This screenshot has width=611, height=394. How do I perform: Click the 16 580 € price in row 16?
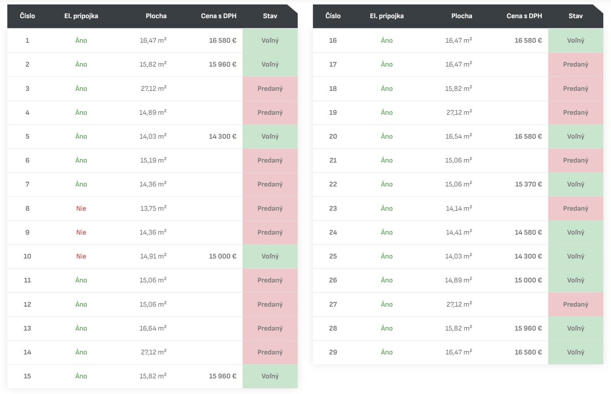528,40
